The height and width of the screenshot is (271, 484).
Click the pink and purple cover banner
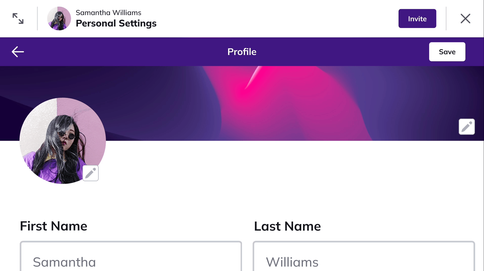tap(278, 103)
